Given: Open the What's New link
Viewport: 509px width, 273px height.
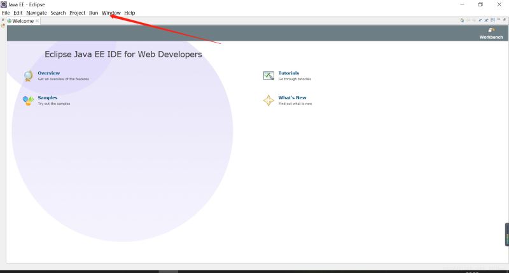Looking at the screenshot, I should [x=292, y=97].
